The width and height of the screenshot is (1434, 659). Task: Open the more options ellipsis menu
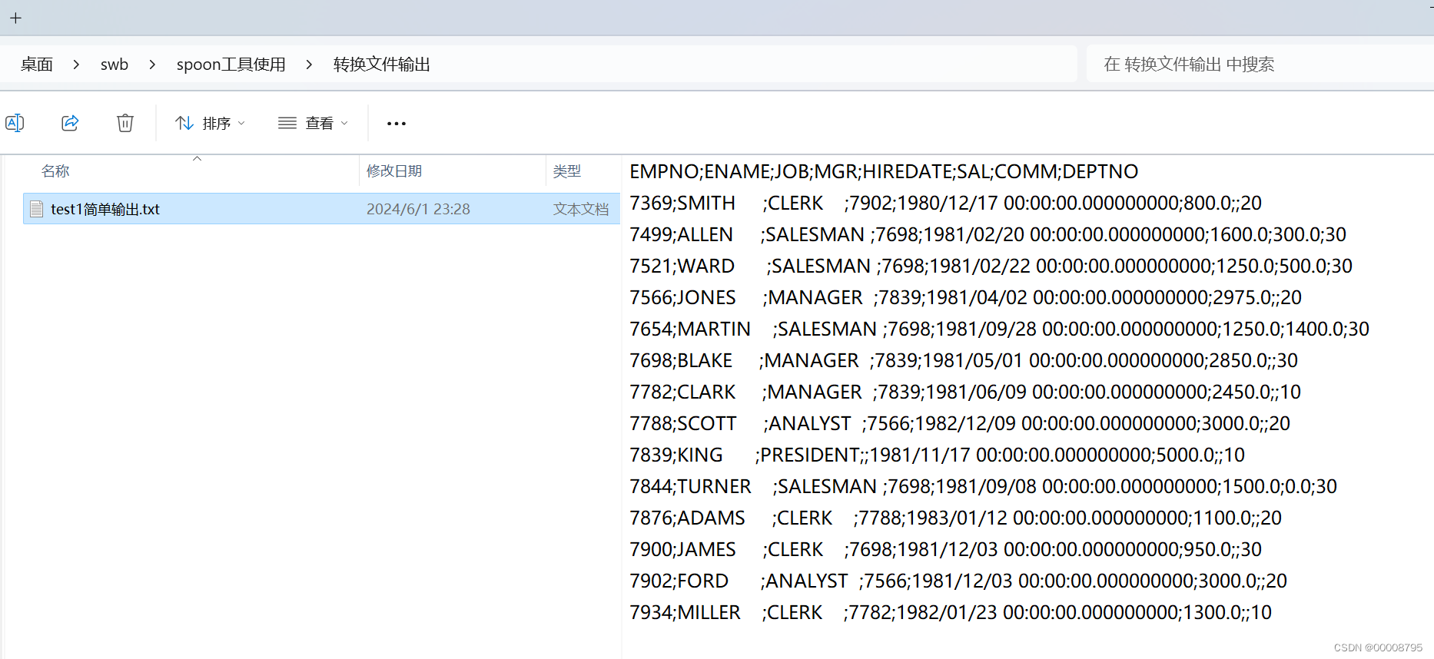click(x=397, y=124)
